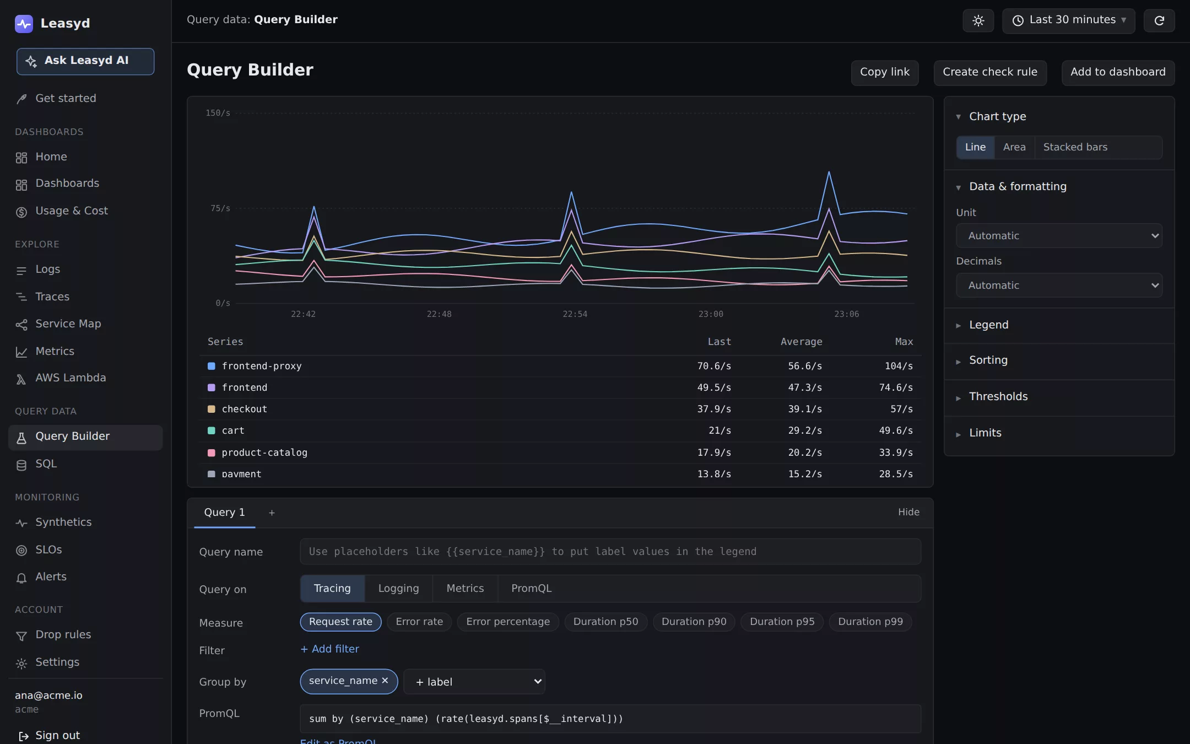Click the Service Map nodes icon
The height and width of the screenshot is (744, 1190).
[x=21, y=325]
